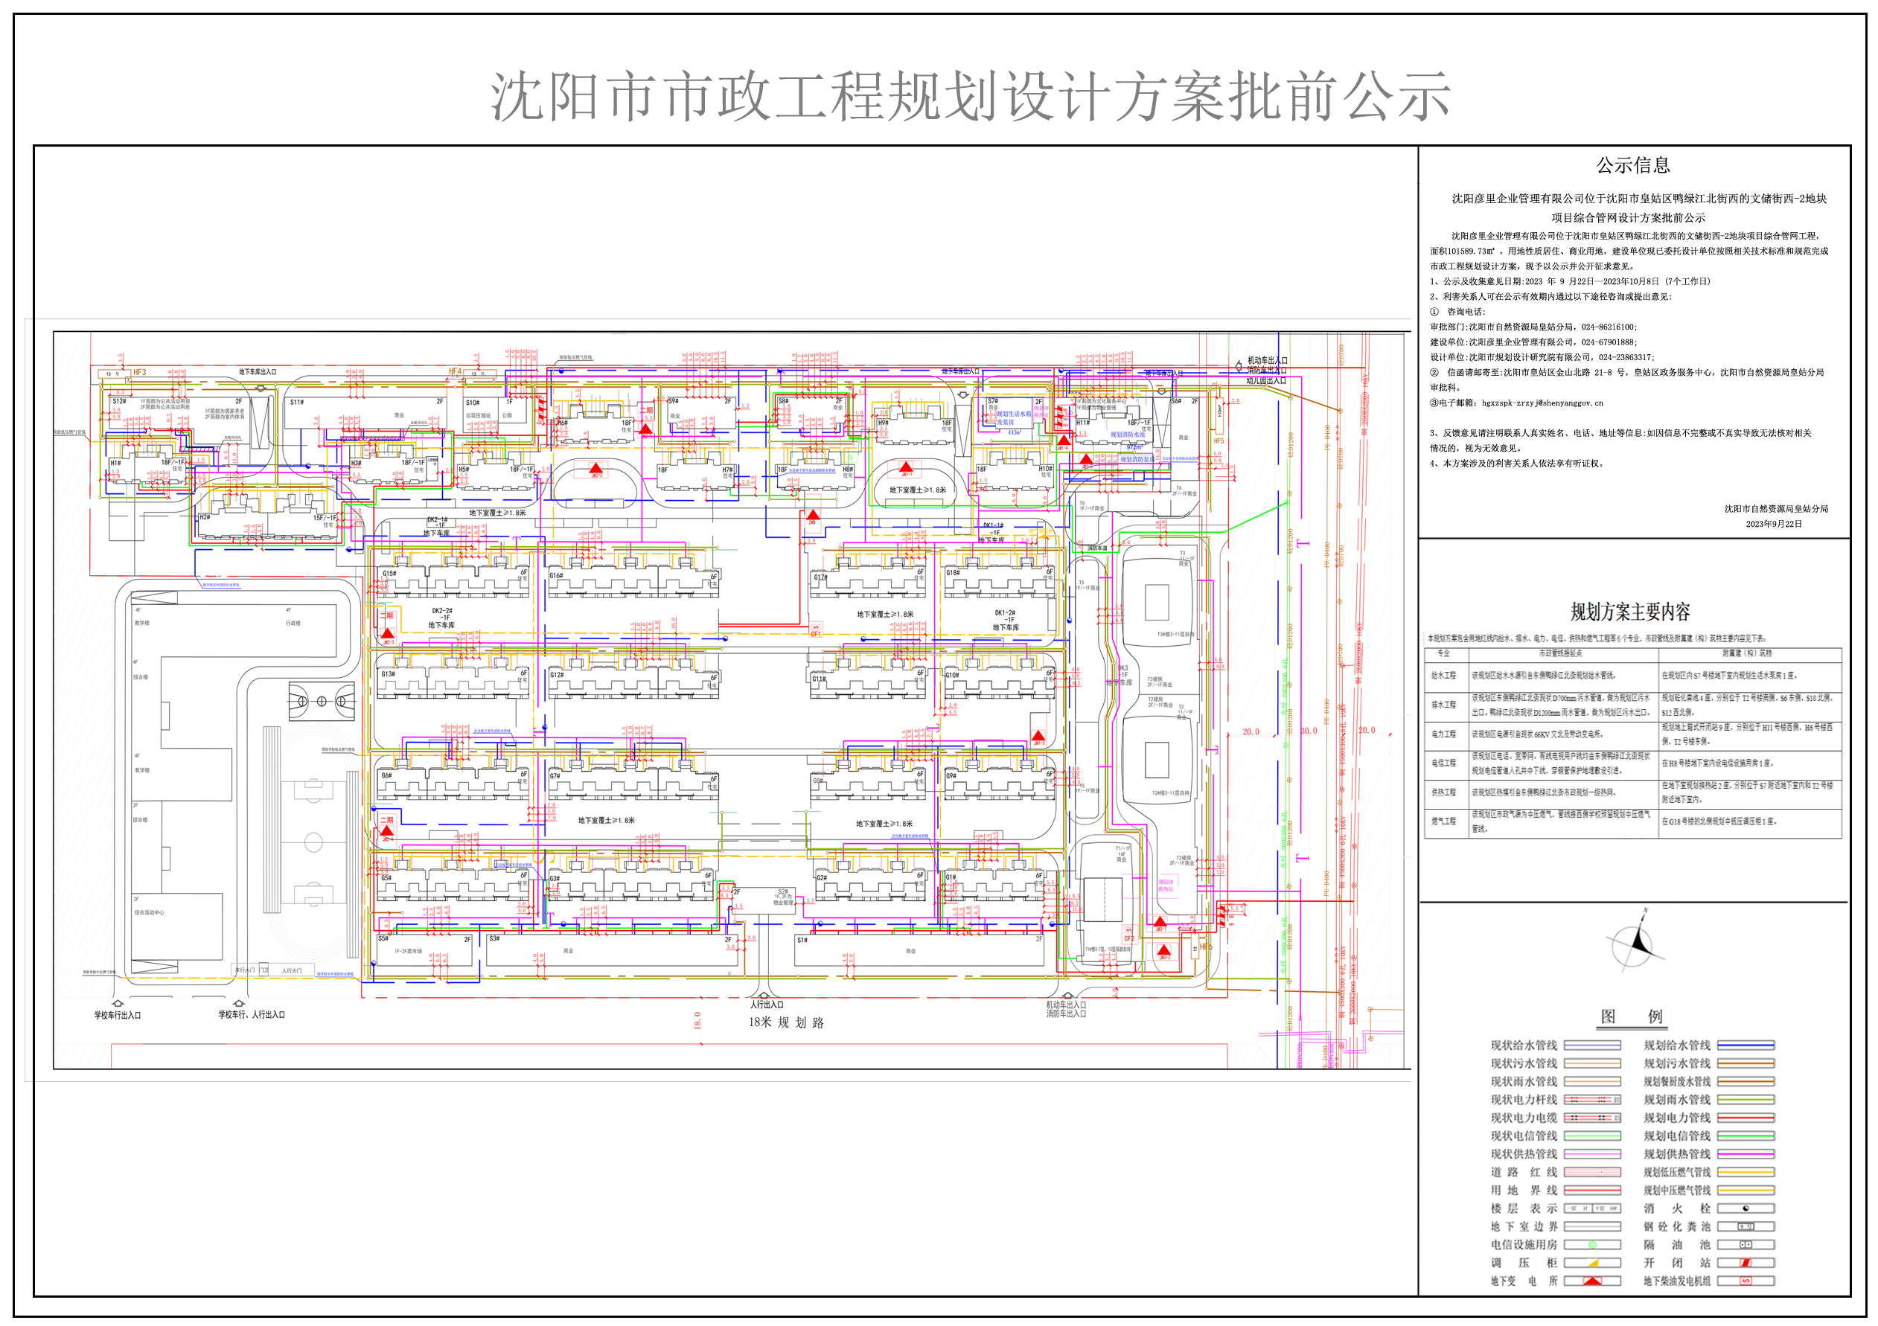
Task: Click the G15# building label
Action: (389, 574)
